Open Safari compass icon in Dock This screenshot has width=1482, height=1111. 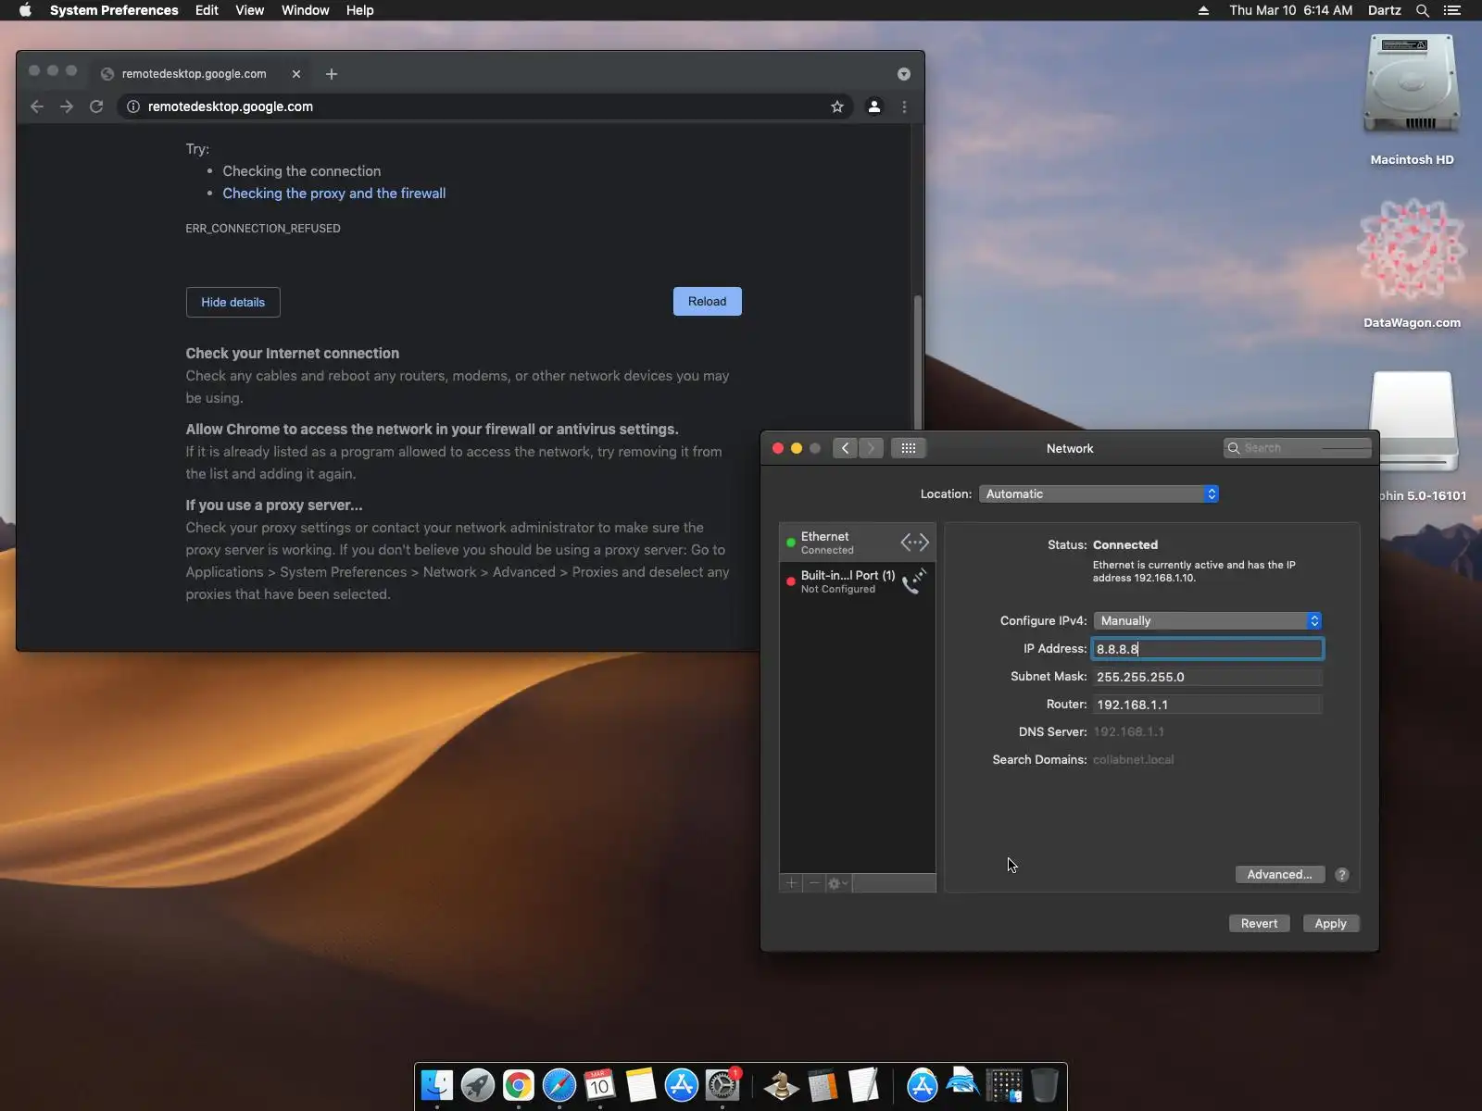[x=559, y=1085]
